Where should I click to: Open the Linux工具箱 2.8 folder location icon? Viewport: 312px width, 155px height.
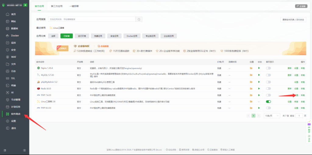pos(251,102)
